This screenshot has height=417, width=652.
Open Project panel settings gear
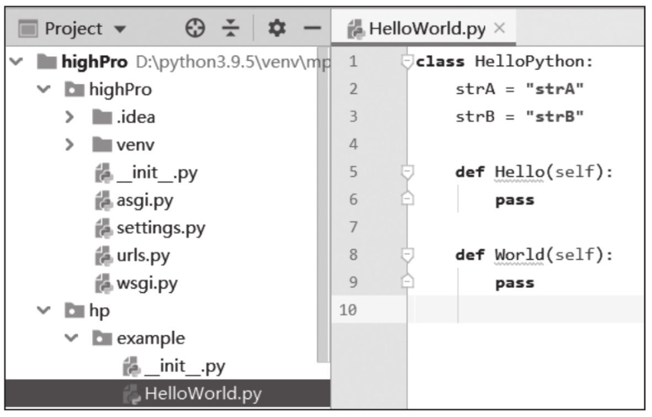pos(276,28)
